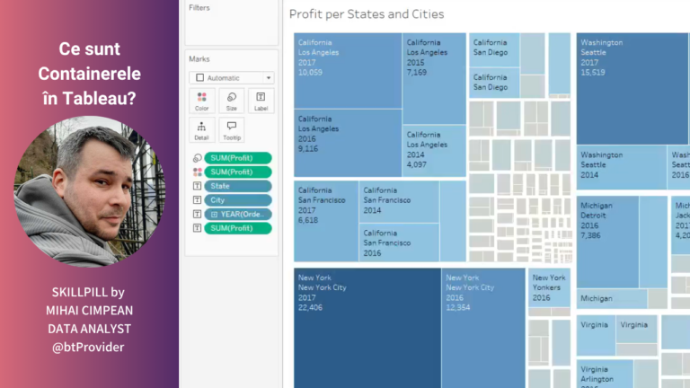Select New York Yonkers 2016 tile
The width and height of the screenshot is (690, 388).
tap(549, 287)
